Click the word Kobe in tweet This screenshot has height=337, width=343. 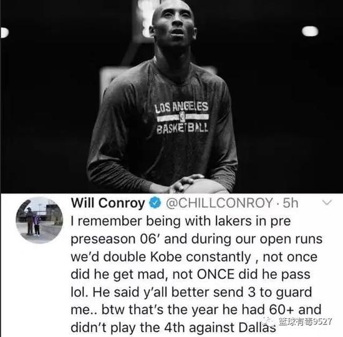pyautogui.click(x=166, y=256)
